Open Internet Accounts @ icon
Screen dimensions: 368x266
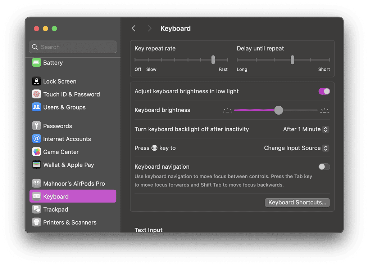(x=36, y=139)
